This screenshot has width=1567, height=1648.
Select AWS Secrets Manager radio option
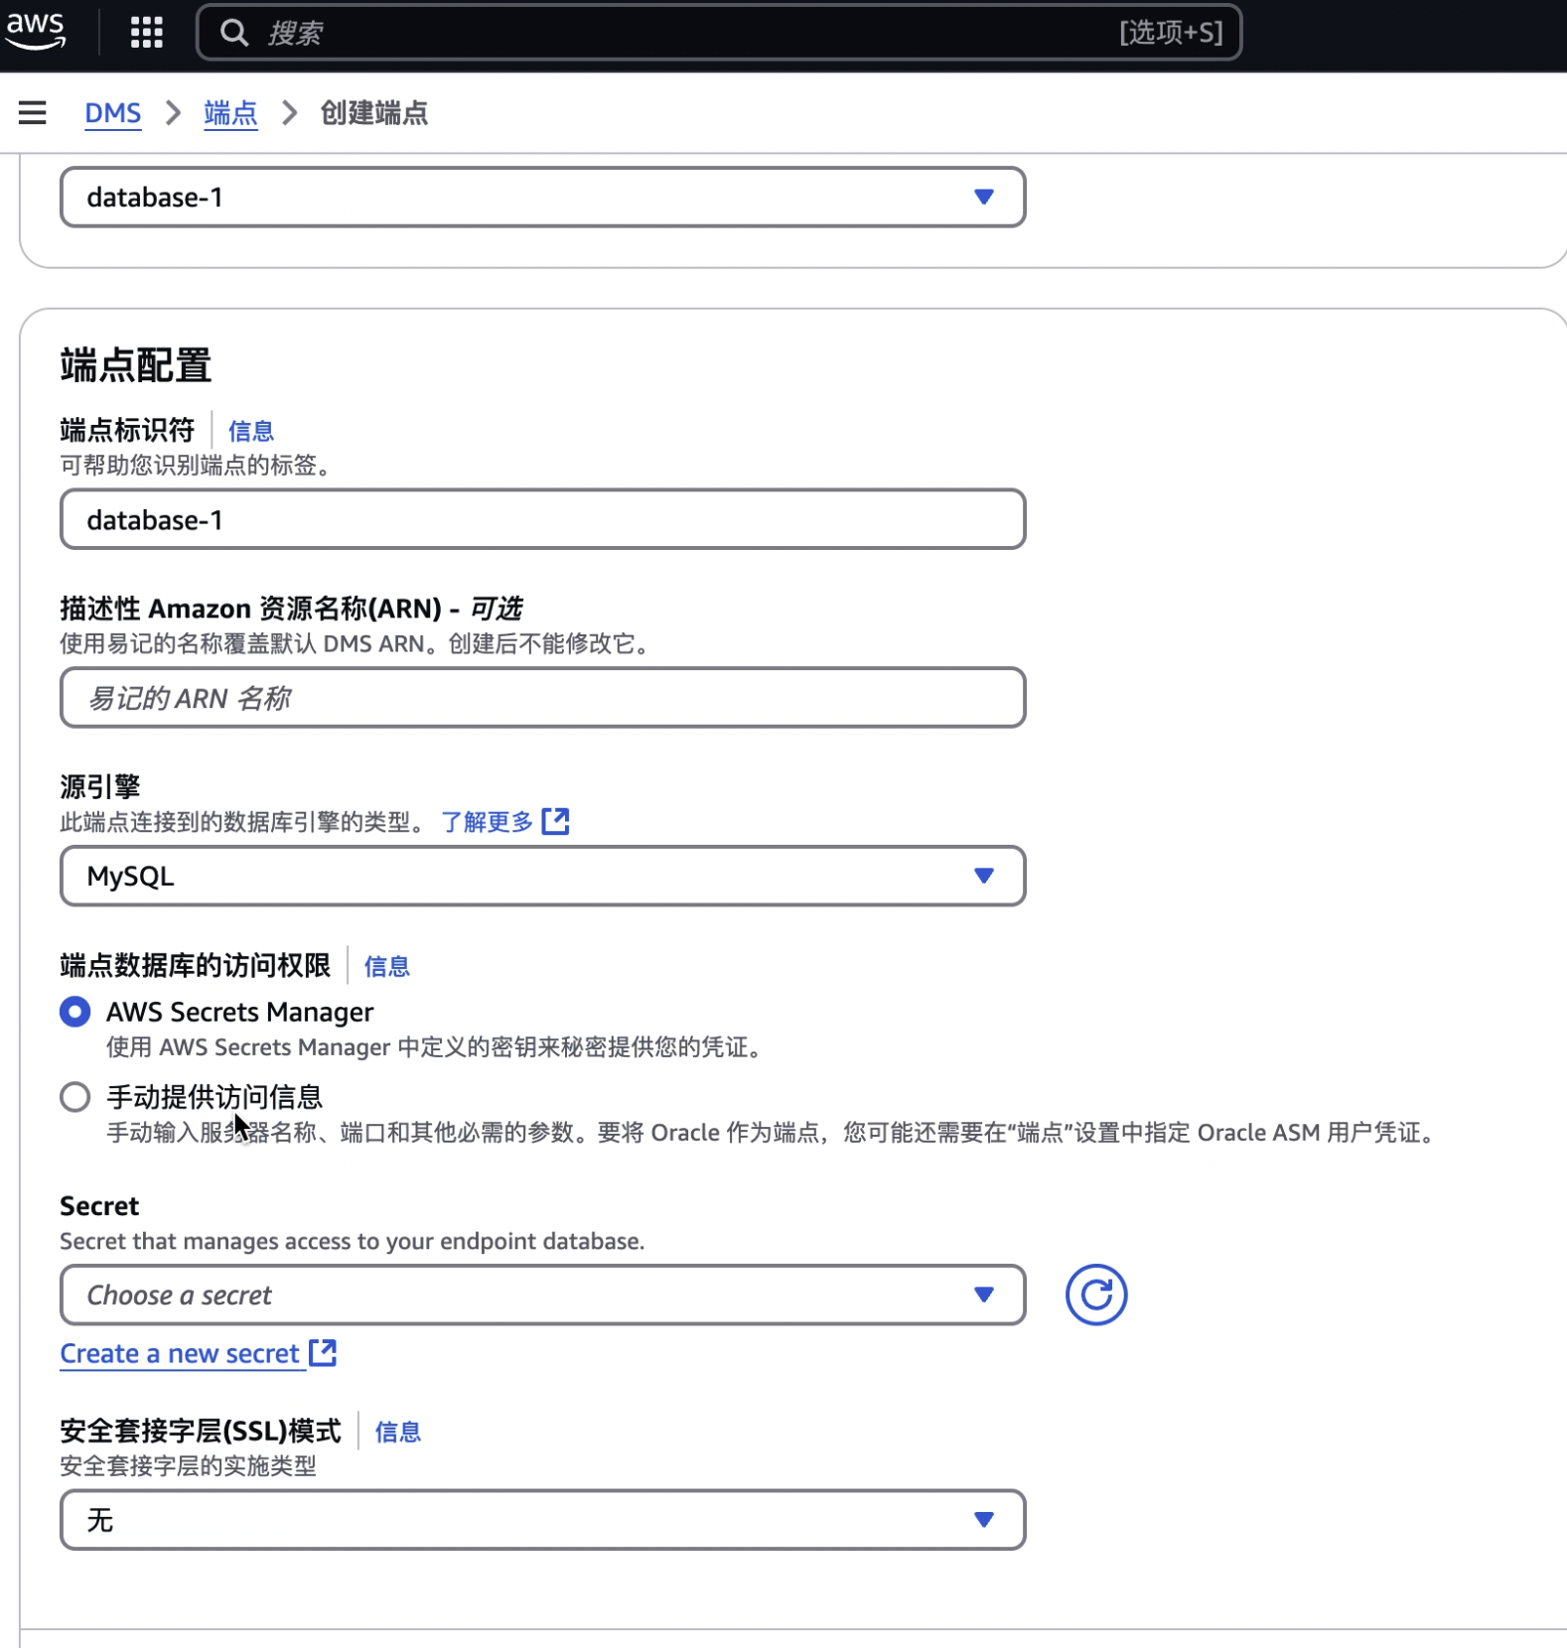[75, 1012]
